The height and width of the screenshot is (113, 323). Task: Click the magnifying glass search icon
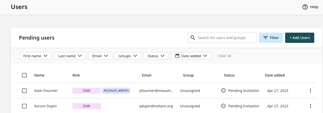[x=193, y=38]
